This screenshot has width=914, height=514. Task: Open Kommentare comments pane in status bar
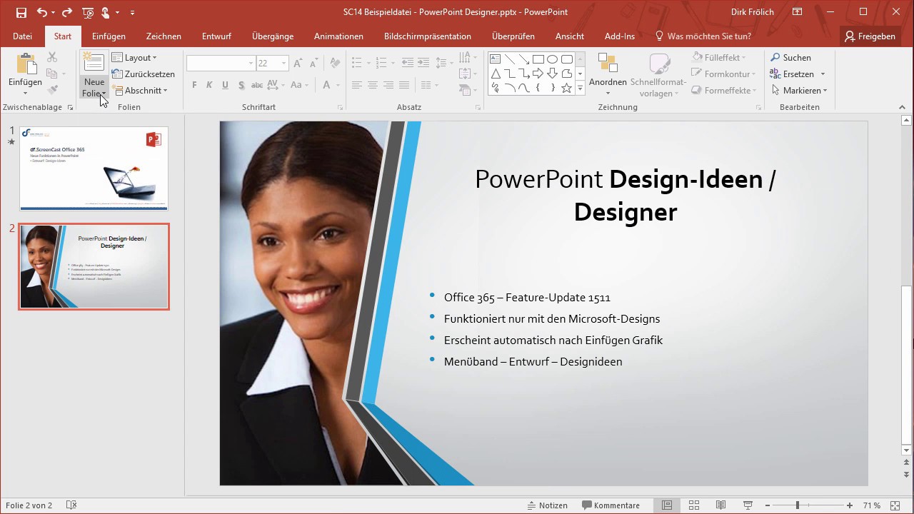coord(611,505)
